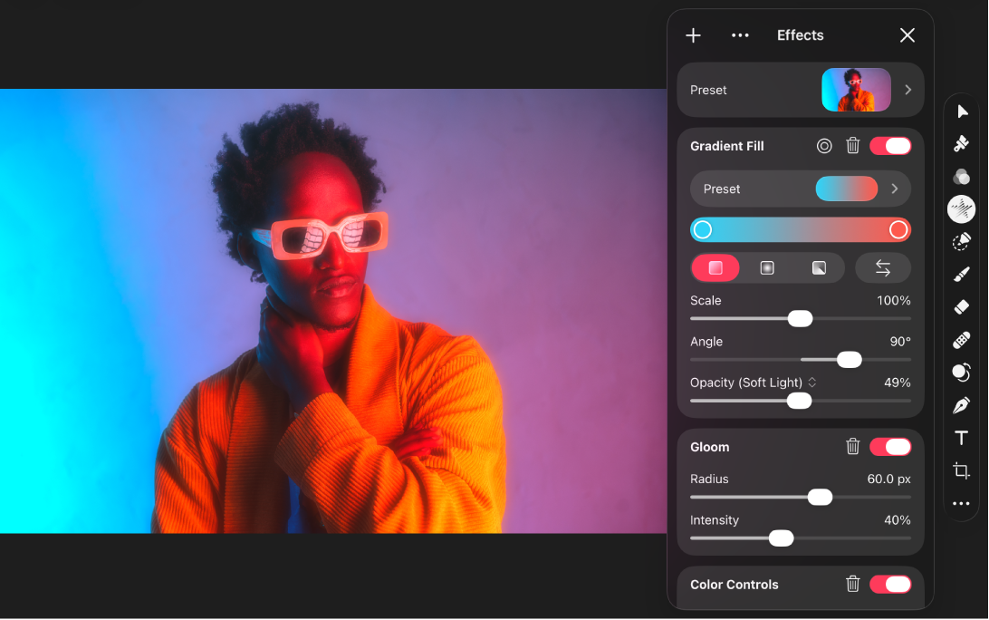989x620 pixels.
Task: Select the Crop tool
Action: [961, 470]
